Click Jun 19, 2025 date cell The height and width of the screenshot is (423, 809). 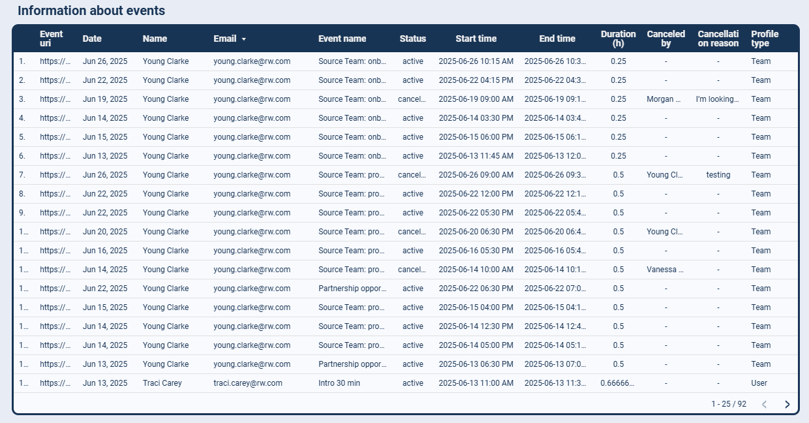pos(105,99)
